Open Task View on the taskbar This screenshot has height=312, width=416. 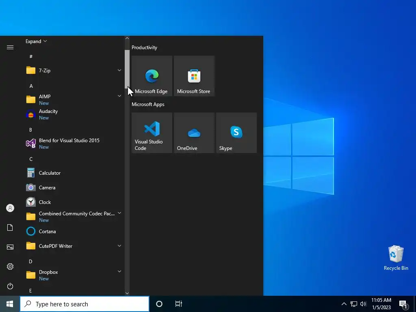coord(179,304)
